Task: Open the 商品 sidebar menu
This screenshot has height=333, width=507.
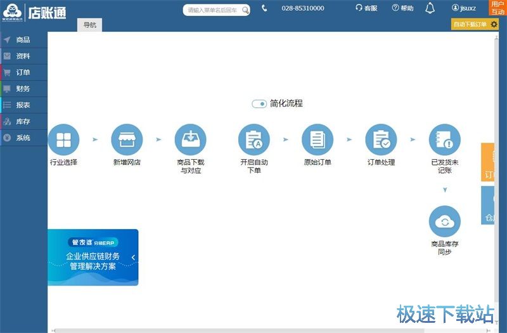Action: tap(23, 39)
